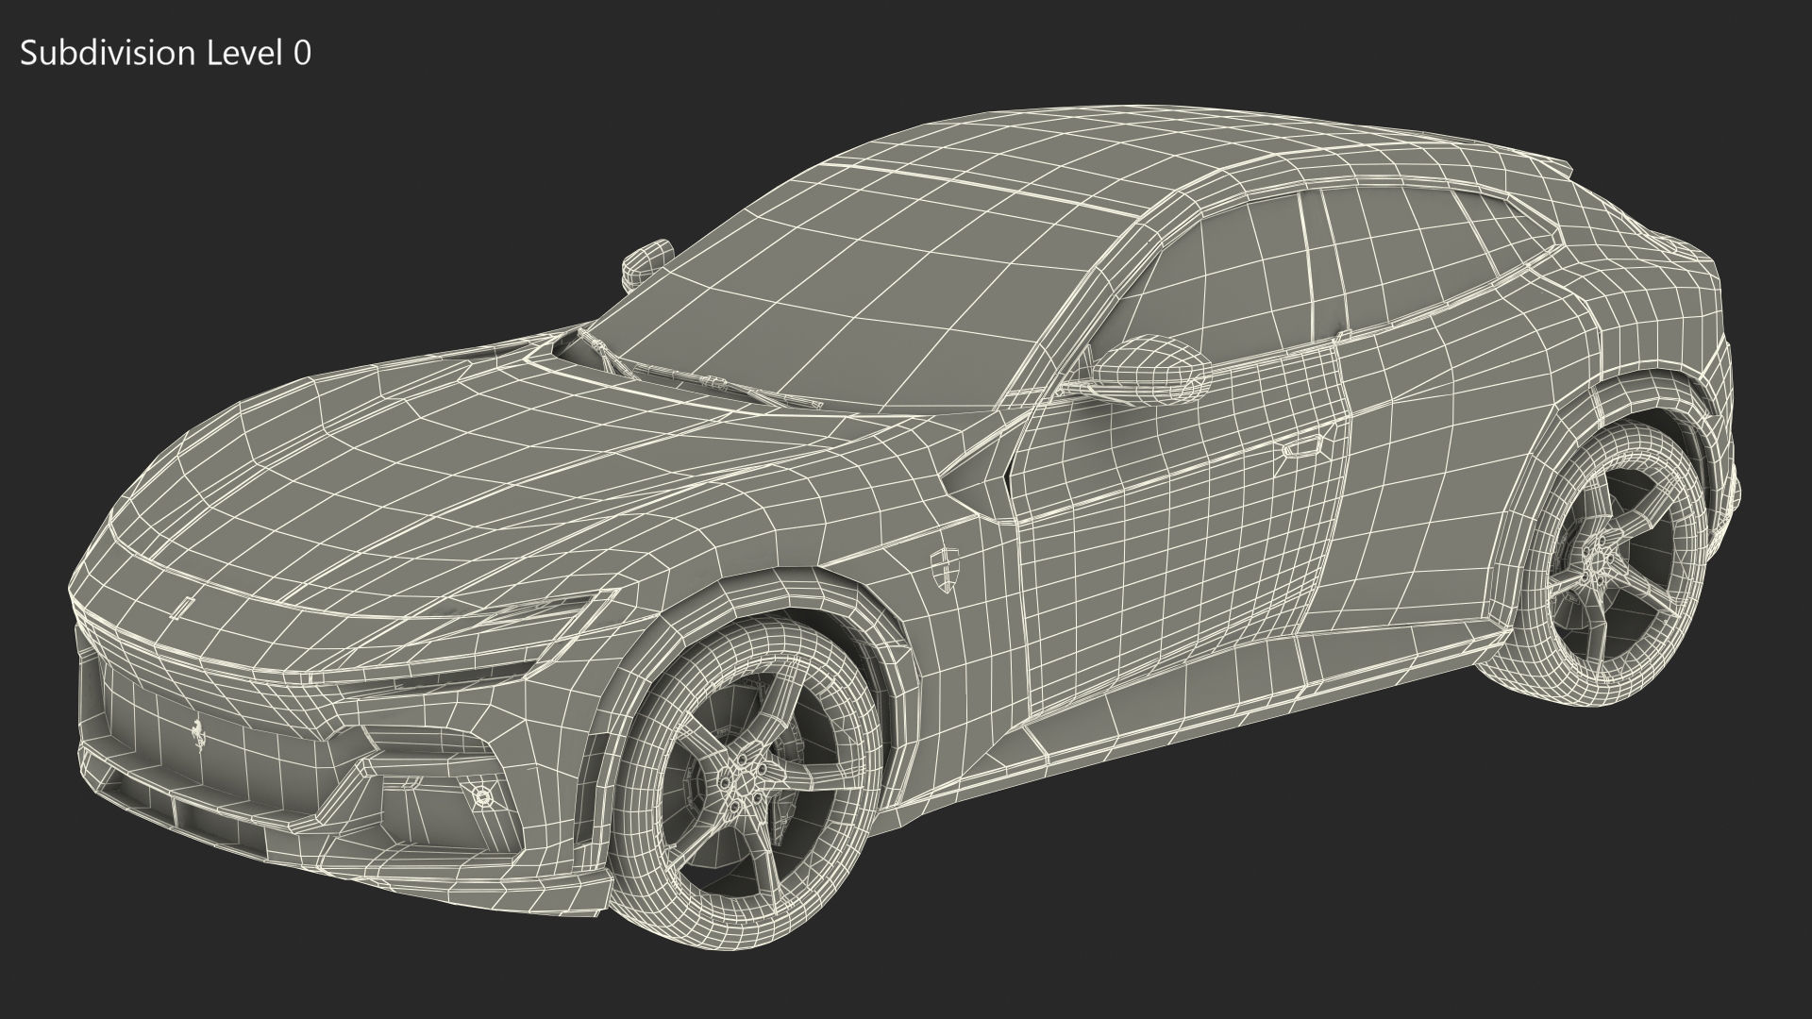This screenshot has width=1812, height=1019.
Task: Click the shield emblem on front fender
Action: (944, 569)
